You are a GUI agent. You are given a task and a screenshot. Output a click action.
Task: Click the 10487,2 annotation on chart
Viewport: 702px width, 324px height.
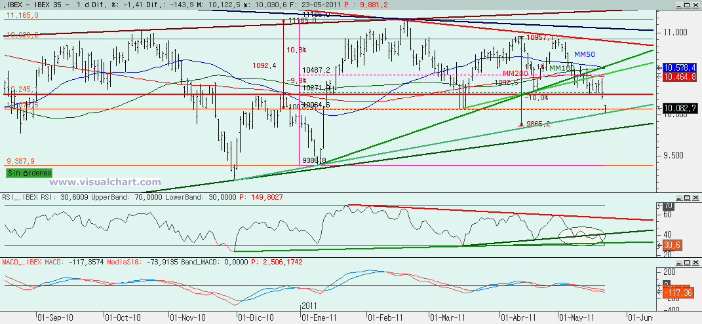[316, 70]
